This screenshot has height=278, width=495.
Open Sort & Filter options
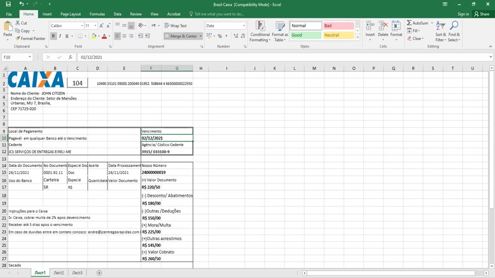coord(440,31)
